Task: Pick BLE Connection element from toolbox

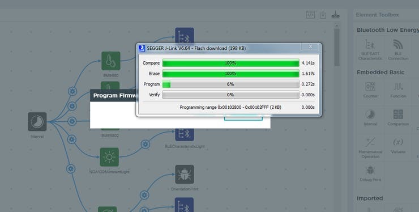Action: [398, 49]
